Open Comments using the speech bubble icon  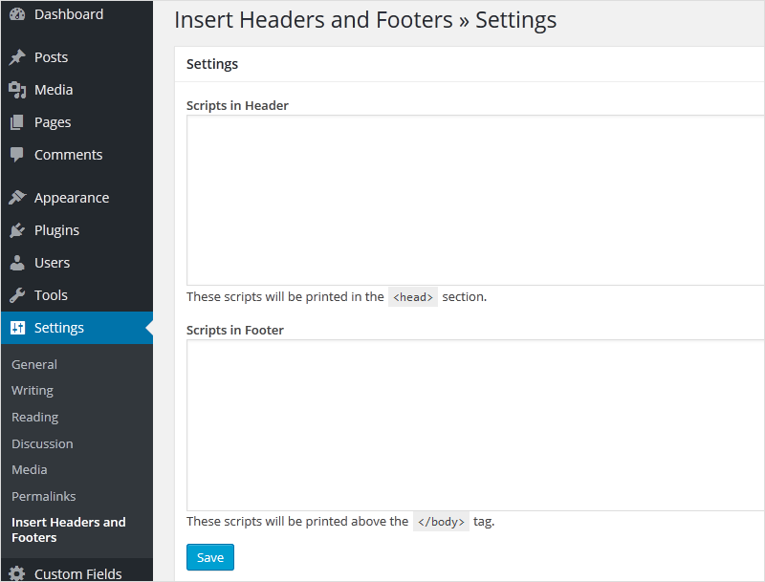[17, 155]
